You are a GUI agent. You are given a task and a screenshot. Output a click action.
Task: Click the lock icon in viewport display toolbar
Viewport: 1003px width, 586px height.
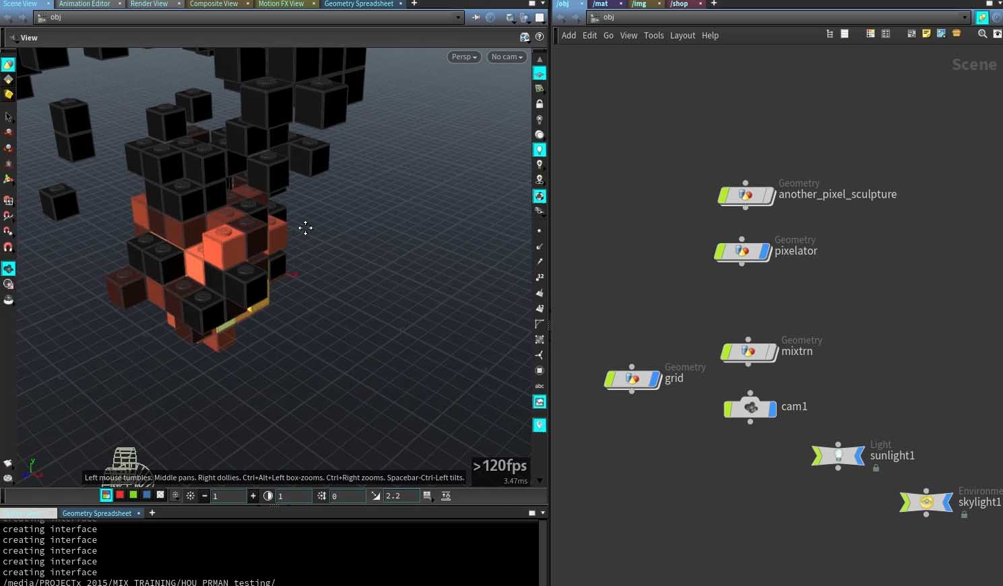[x=540, y=104]
